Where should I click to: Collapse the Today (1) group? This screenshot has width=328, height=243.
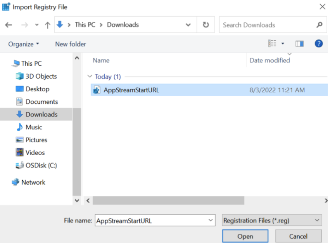click(x=90, y=76)
